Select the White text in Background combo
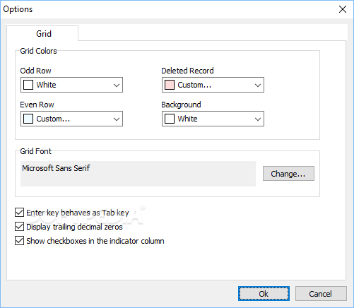354x308 pixels. click(x=187, y=119)
